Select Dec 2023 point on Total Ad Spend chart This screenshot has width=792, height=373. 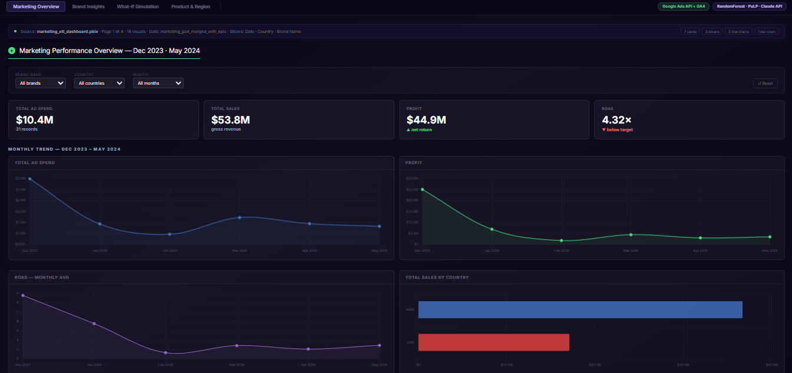coord(29,179)
